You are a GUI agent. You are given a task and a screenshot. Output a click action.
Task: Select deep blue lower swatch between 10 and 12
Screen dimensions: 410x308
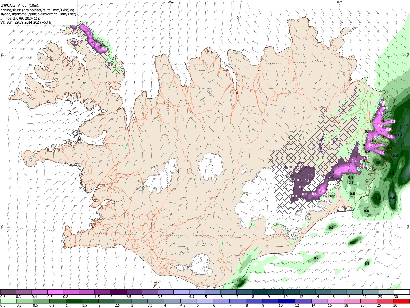[x=287, y=301]
